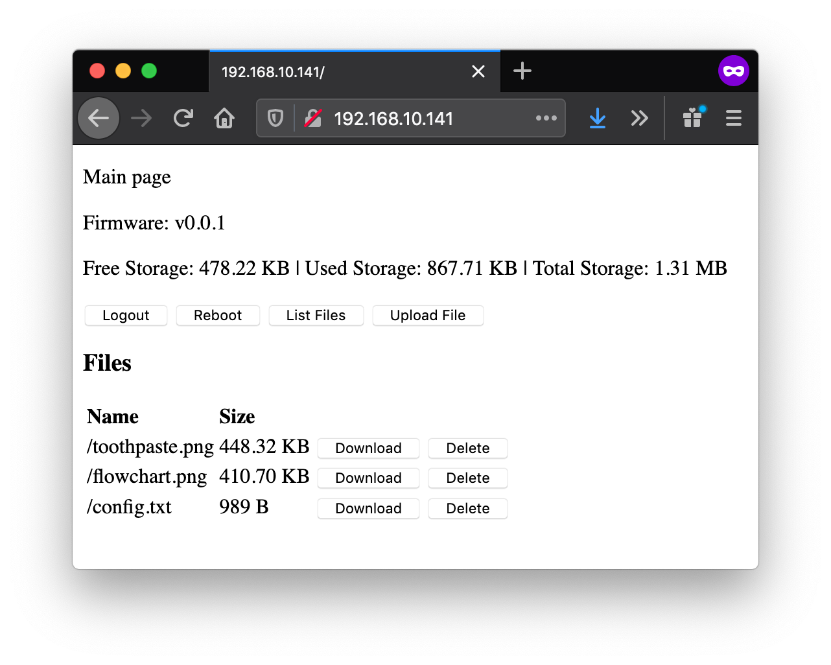Click the green fullscreen window button
Screen dimensions: 831x665
point(149,71)
